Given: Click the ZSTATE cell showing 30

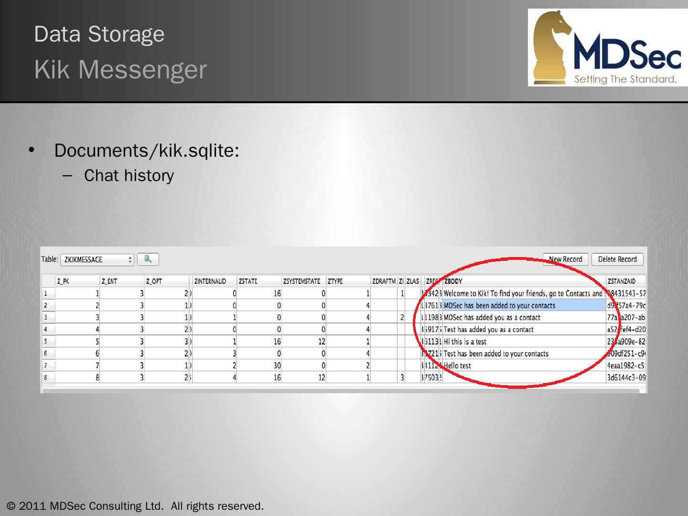Looking at the screenshot, I should (259, 365).
